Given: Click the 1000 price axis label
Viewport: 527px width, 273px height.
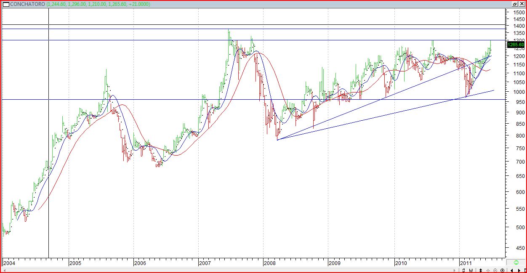Looking at the screenshot, I should pos(519,92).
